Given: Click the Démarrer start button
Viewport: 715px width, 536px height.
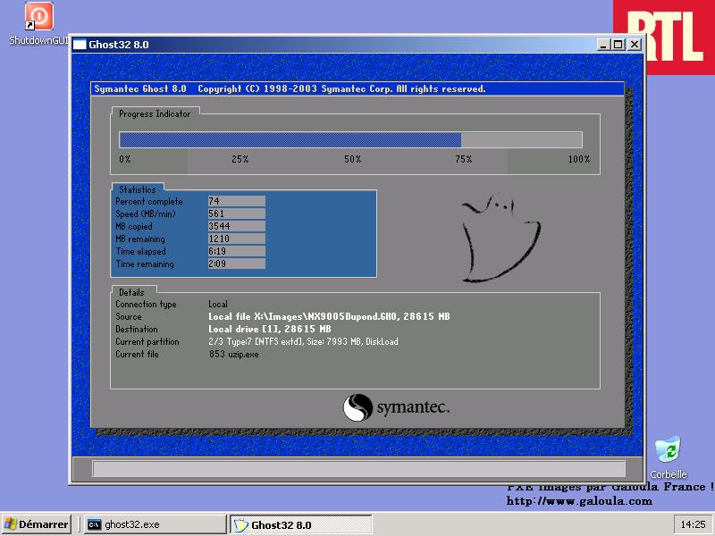Looking at the screenshot, I should point(36,524).
